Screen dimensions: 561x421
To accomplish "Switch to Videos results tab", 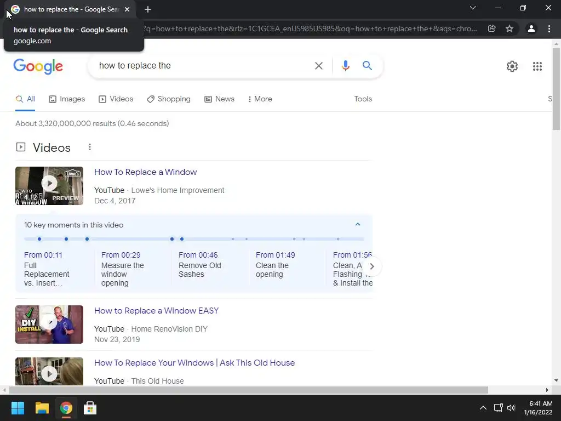I will pyautogui.click(x=116, y=99).
